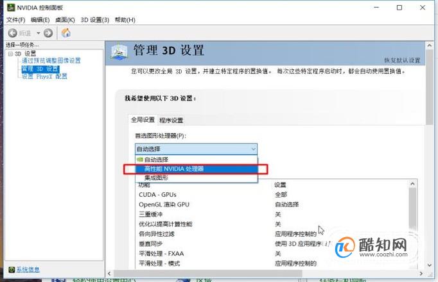Click the main panel scroll-up arrow
Image resolution: width=438 pixels, height=282 pixels.
coord(430,46)
